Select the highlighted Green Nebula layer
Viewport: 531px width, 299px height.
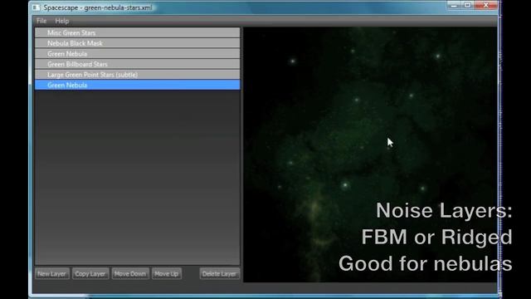(137, 85)
